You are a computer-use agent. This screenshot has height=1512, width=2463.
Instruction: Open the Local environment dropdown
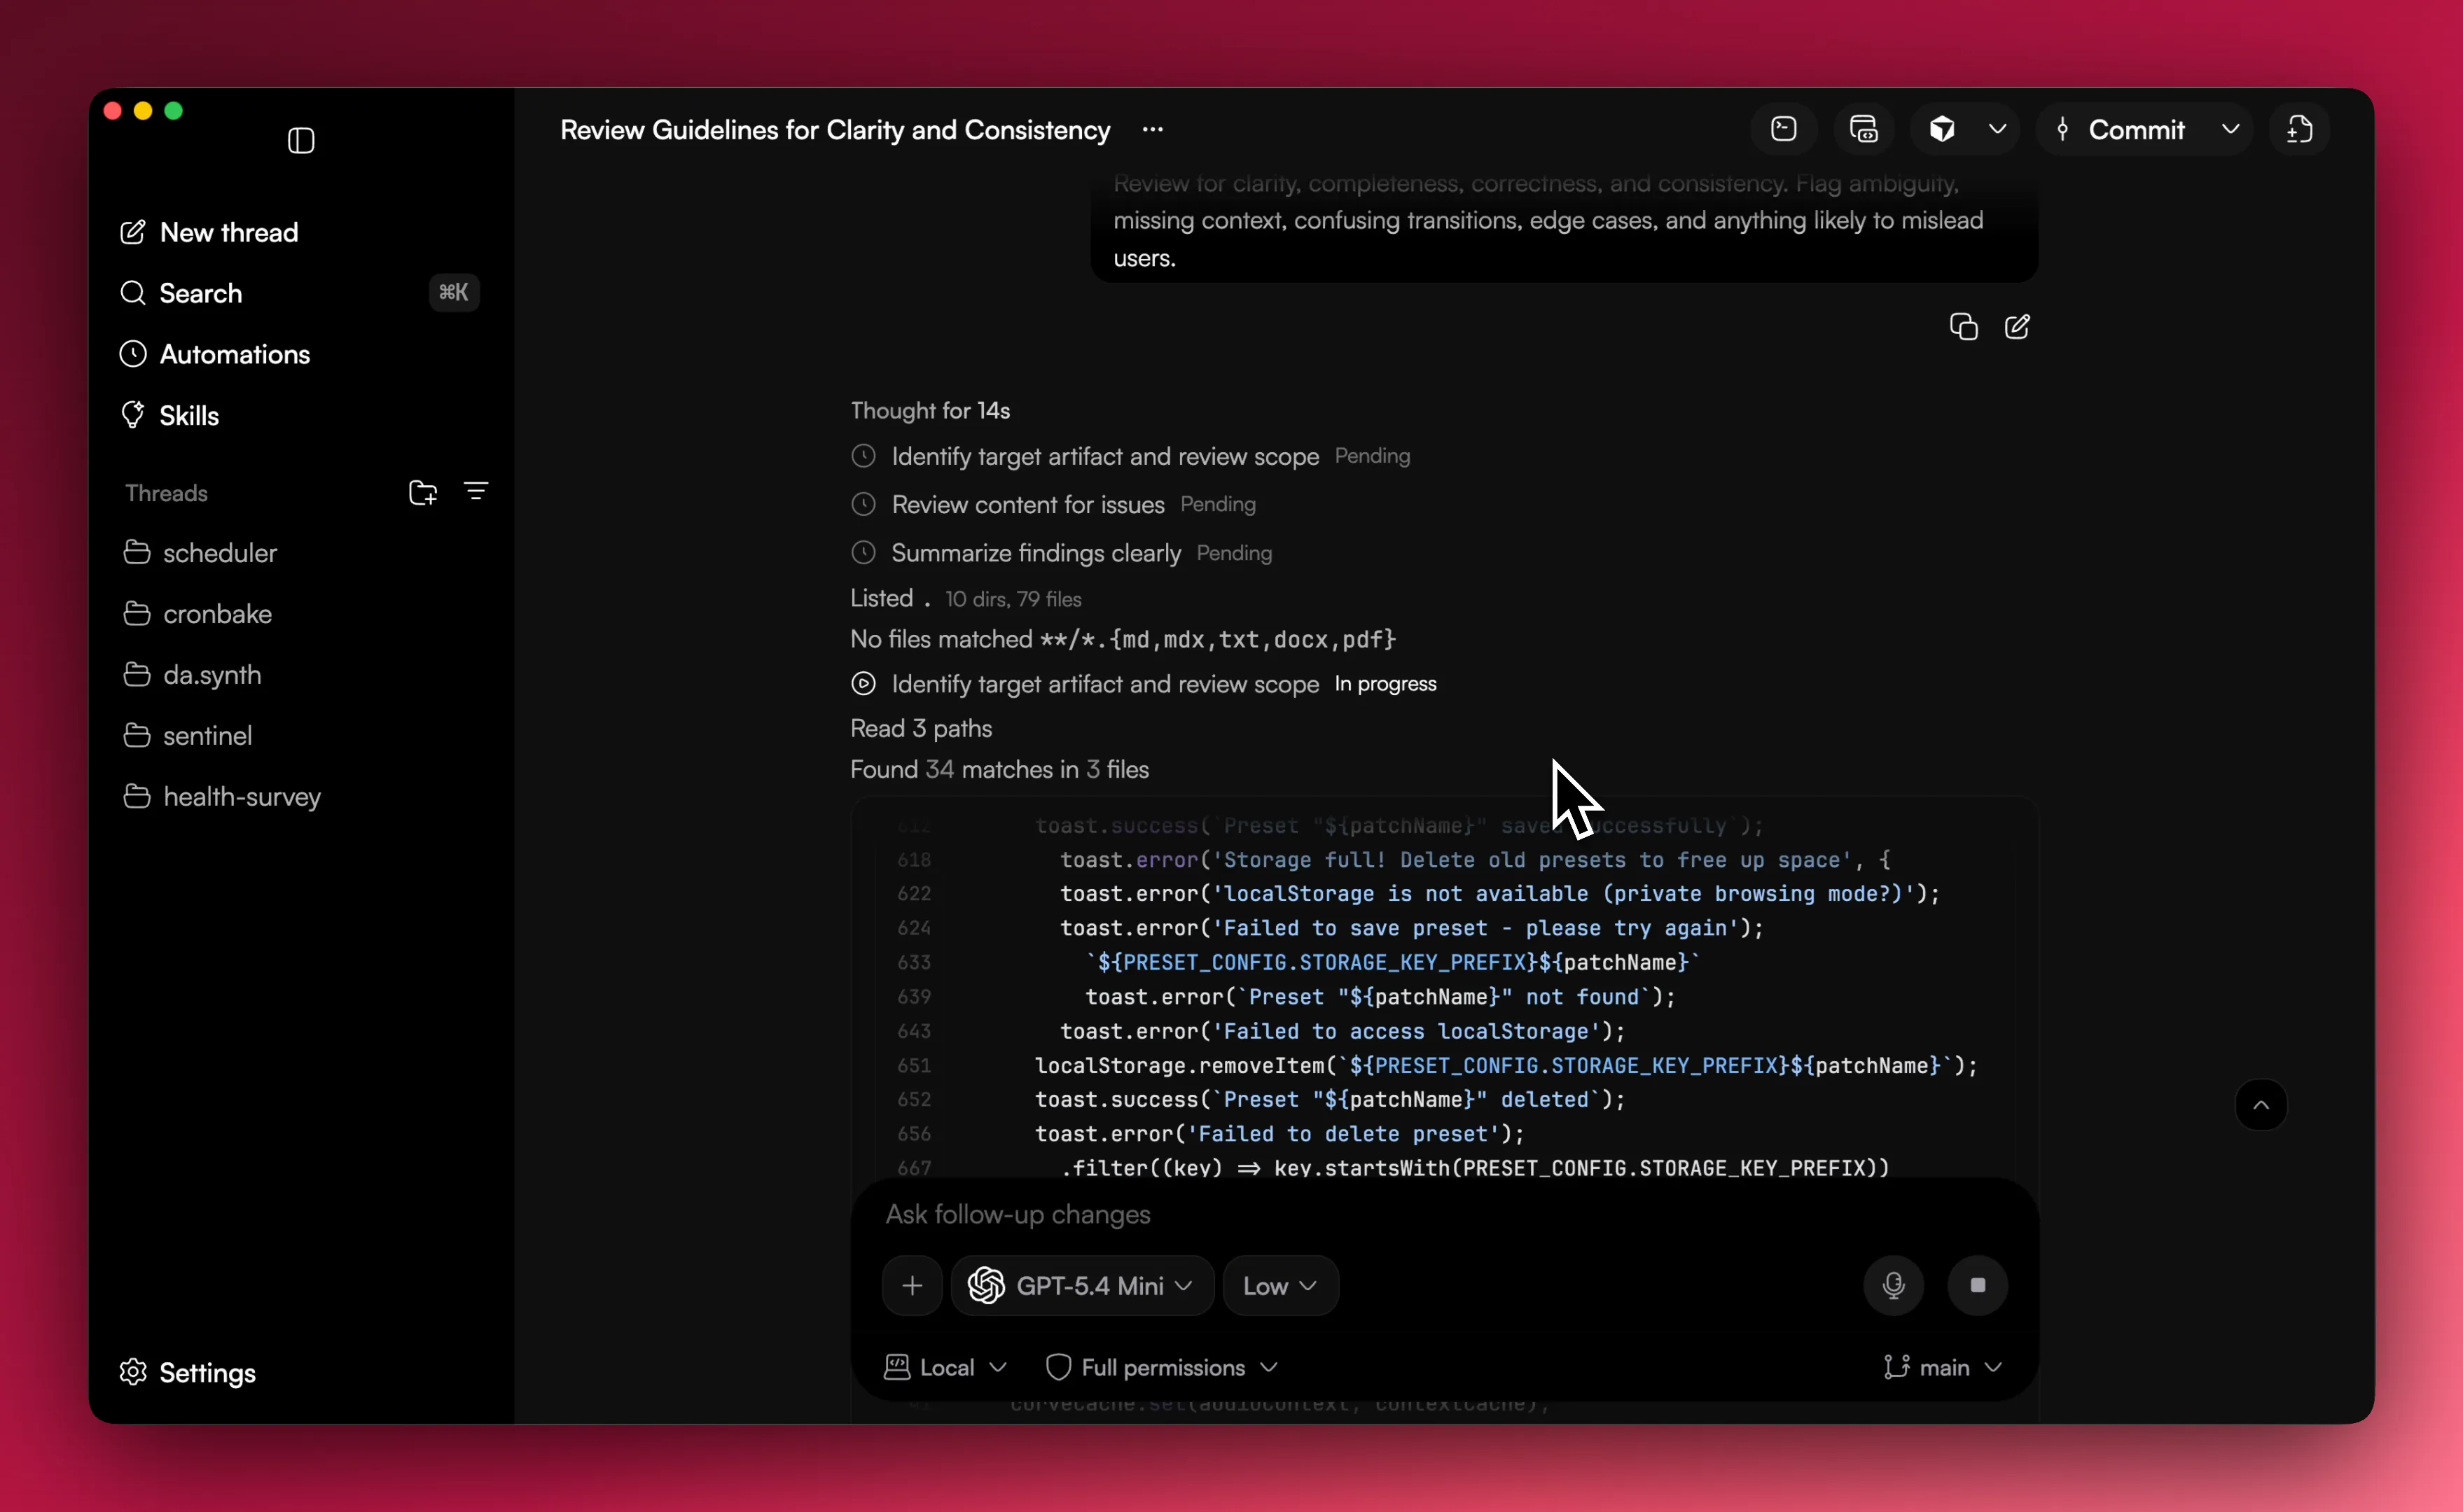click(x=945, y=1367)
